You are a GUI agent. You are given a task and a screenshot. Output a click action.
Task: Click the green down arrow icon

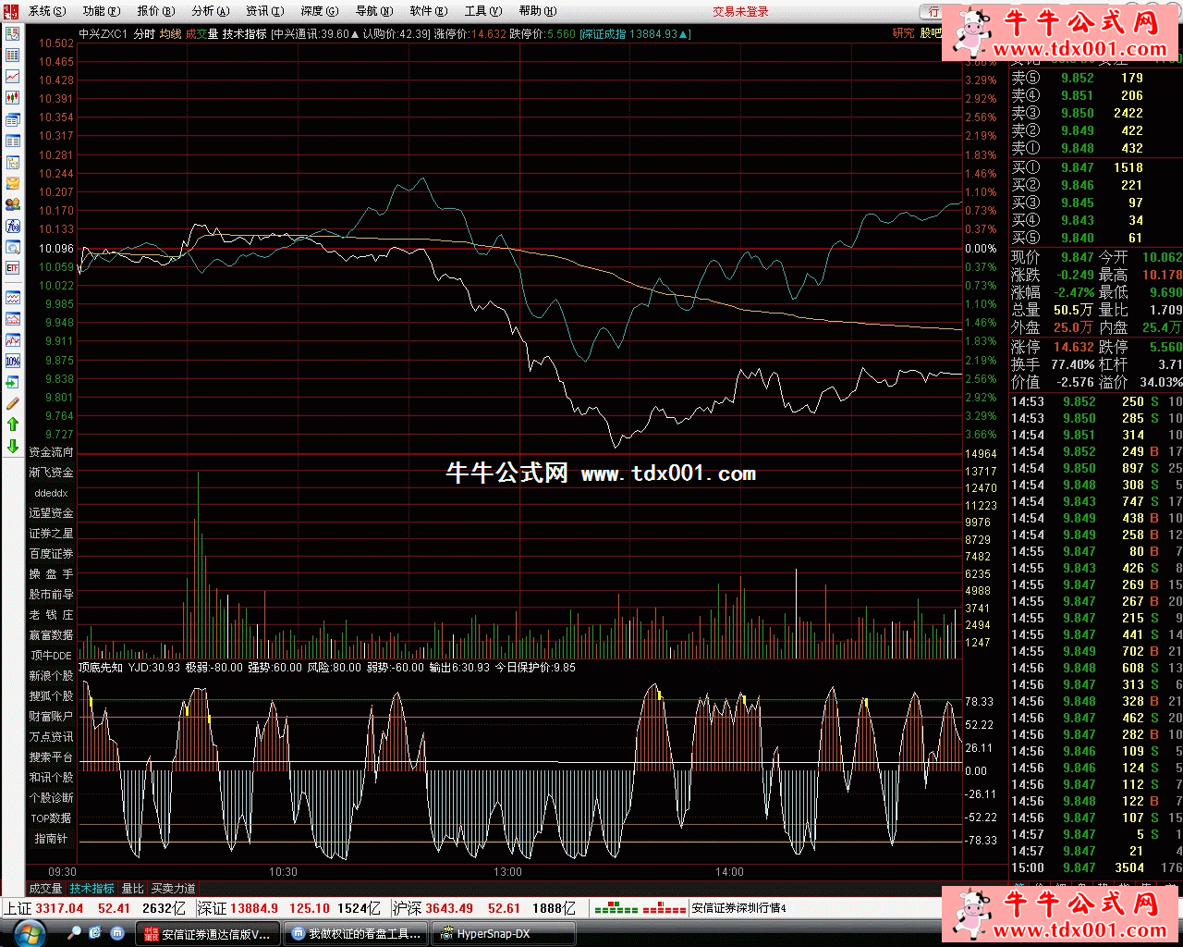coord(13,446)
